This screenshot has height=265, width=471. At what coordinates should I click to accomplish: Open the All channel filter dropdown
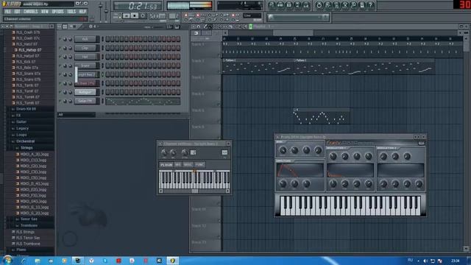[77, 115]
